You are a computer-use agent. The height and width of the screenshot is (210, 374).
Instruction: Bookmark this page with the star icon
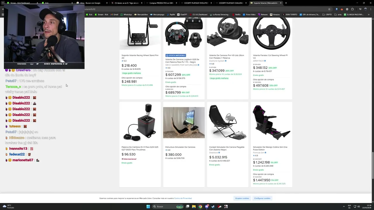click(329, 9)
